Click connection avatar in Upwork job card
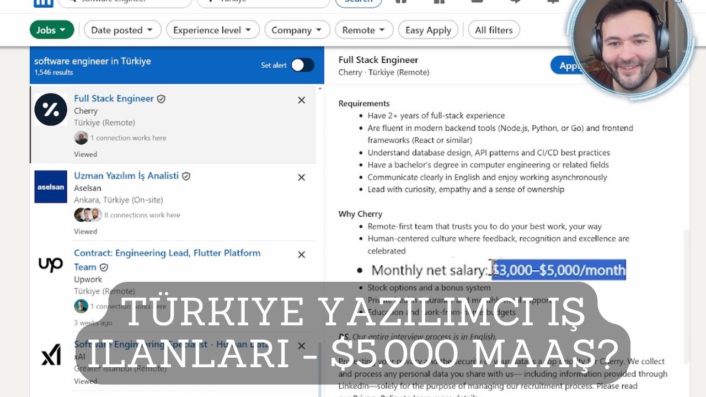Image resolution: width=706 pixels, height=397 pixels. (81, 306)
